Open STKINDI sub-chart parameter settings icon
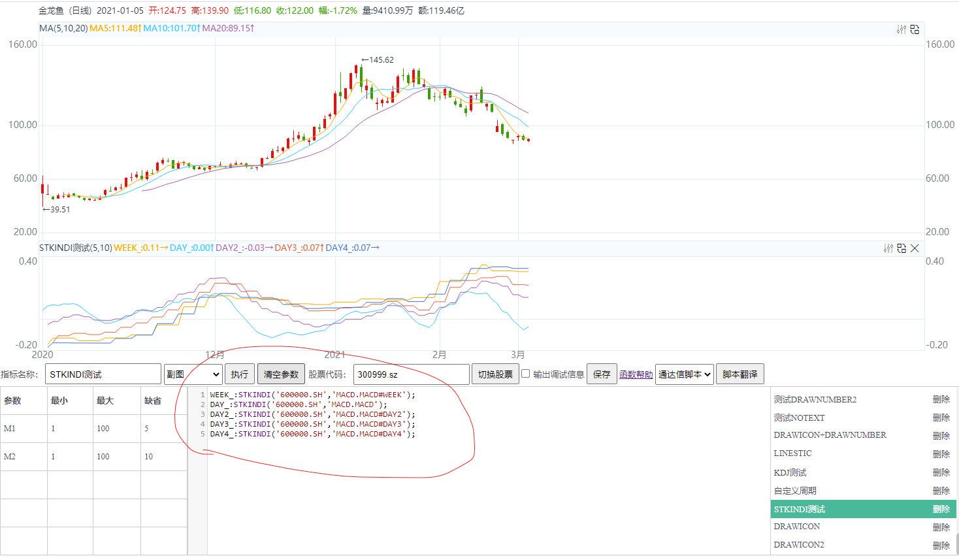This screenshot has height=558, width=959. pyautogui.click(x=888, y=248)
